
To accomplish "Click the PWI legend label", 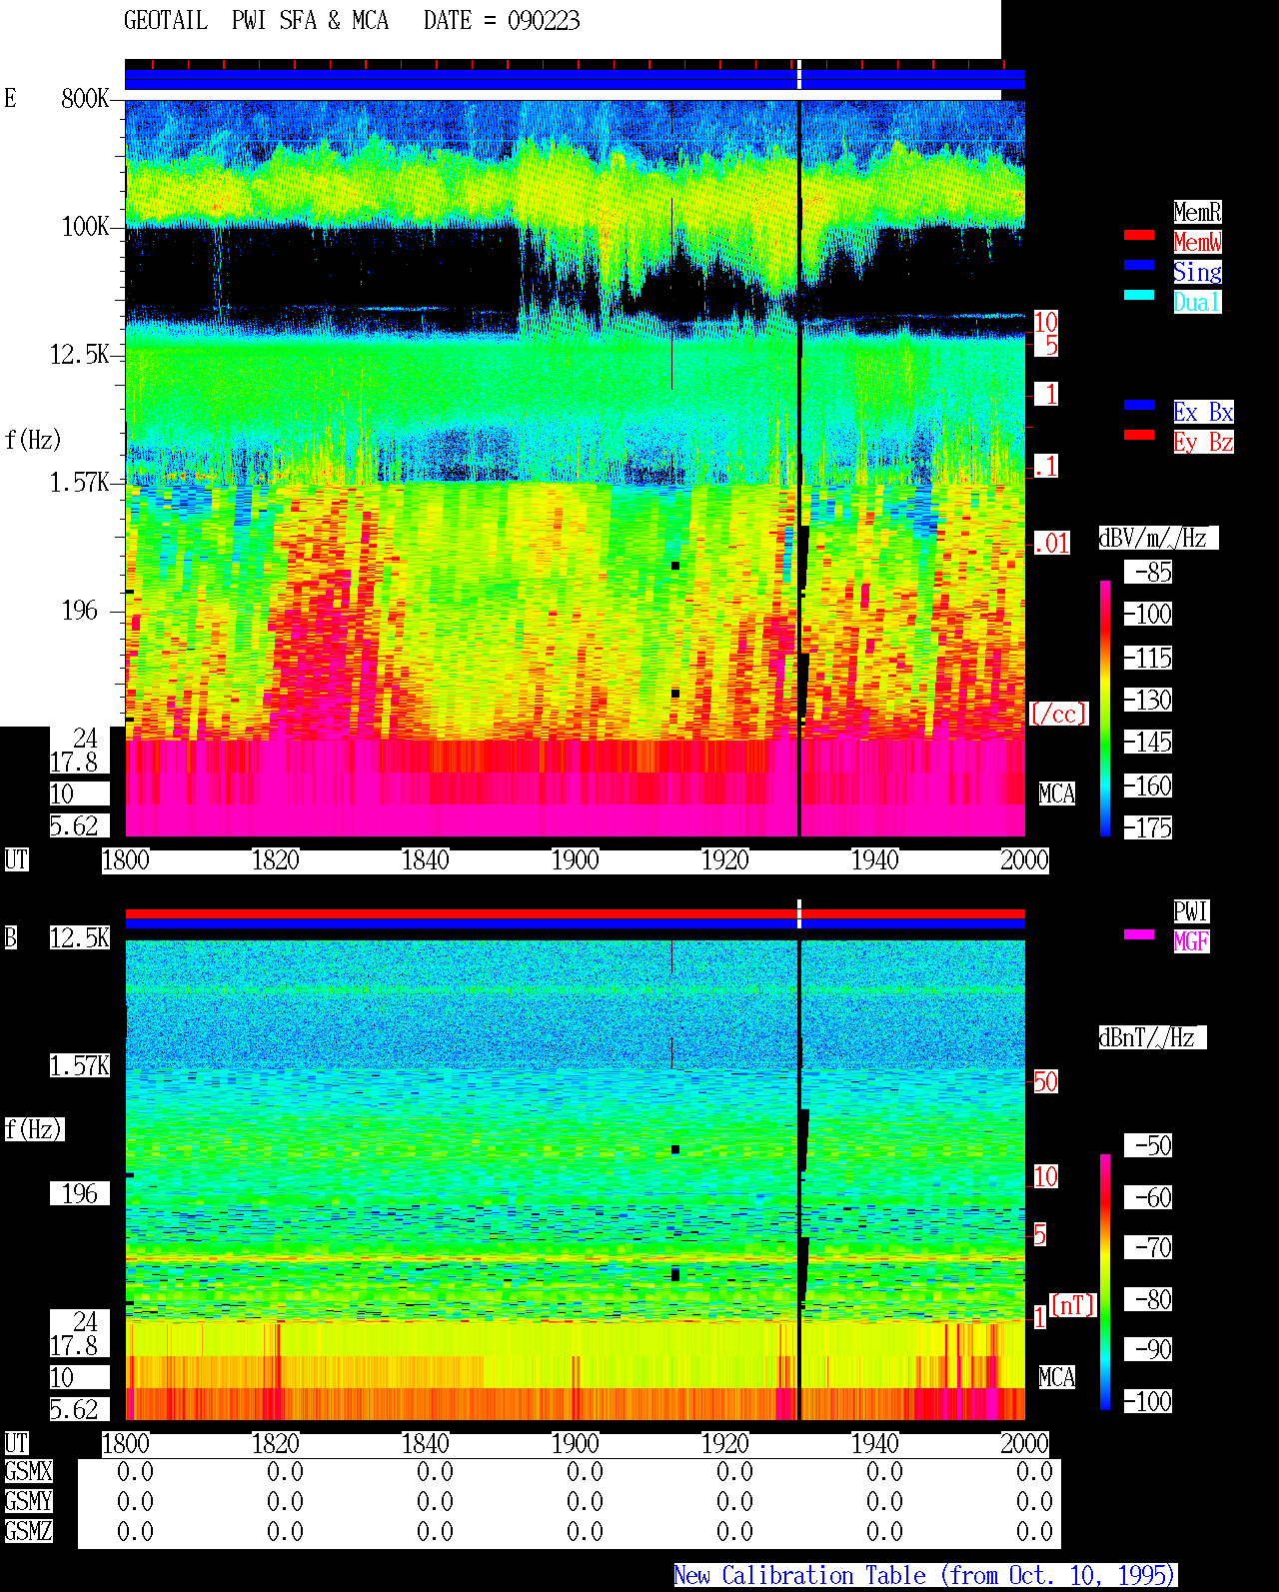I will pos(1191,911).
